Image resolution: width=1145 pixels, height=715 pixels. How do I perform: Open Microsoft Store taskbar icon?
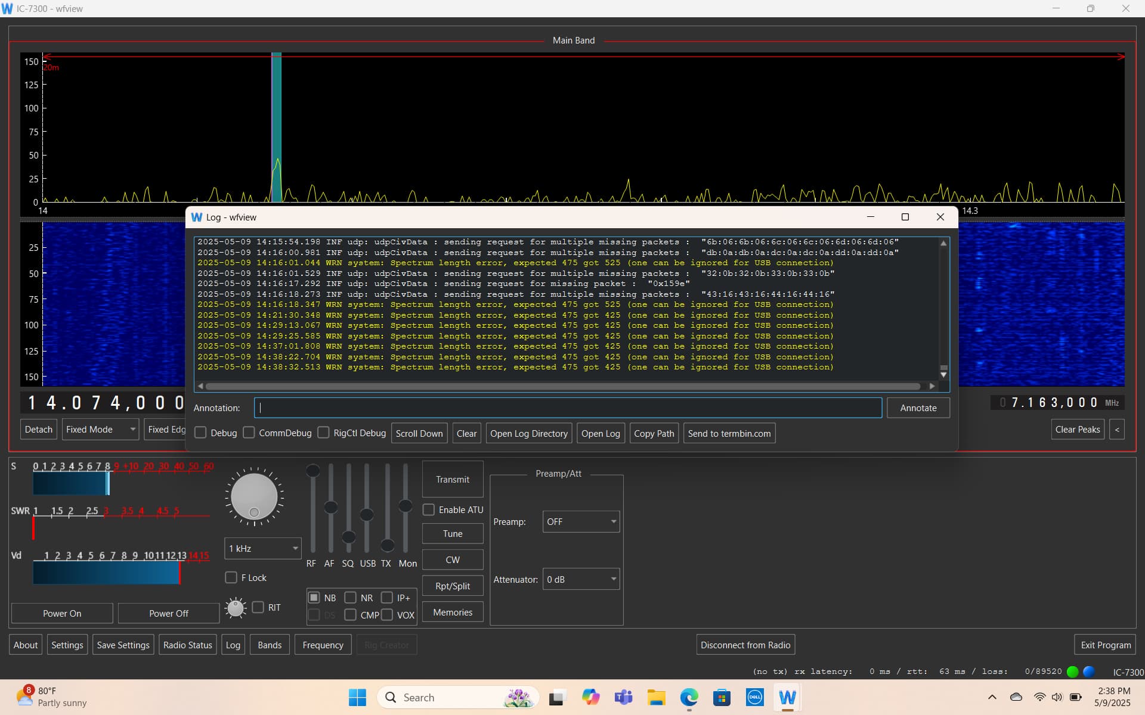click(722, 697)
